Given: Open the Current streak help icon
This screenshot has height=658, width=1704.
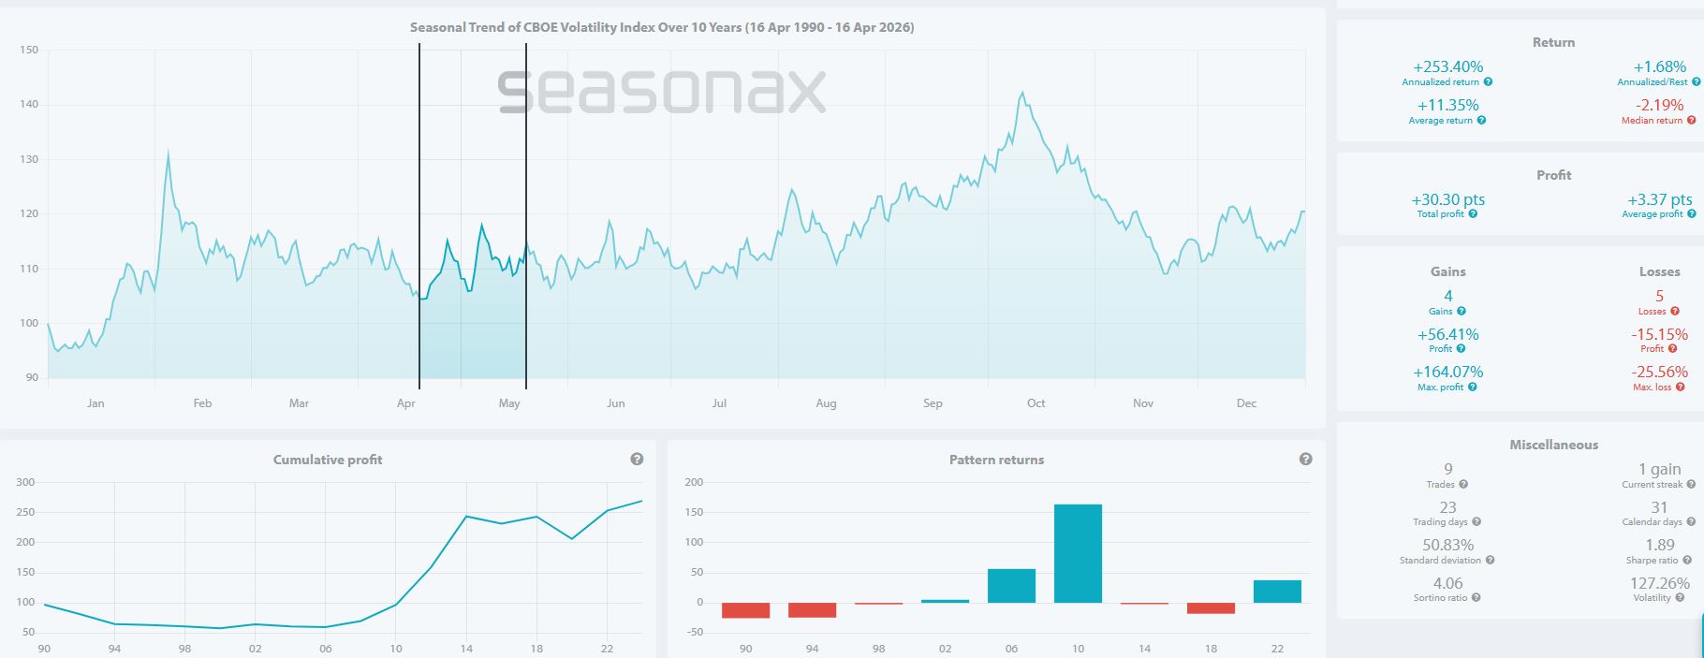Looking at the screenshot, I should (1691, 485).
